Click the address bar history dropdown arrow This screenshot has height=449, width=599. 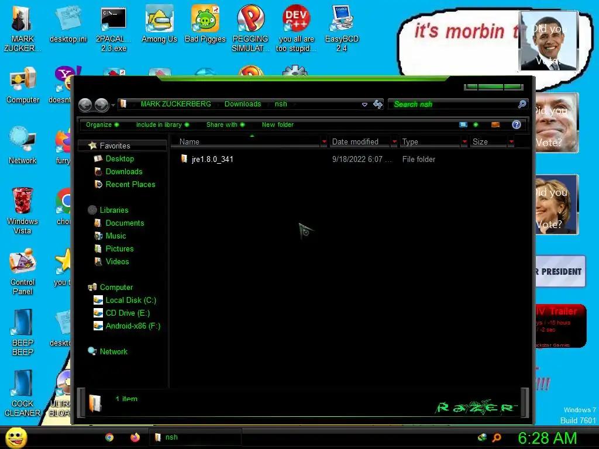[x=364, y=104]
